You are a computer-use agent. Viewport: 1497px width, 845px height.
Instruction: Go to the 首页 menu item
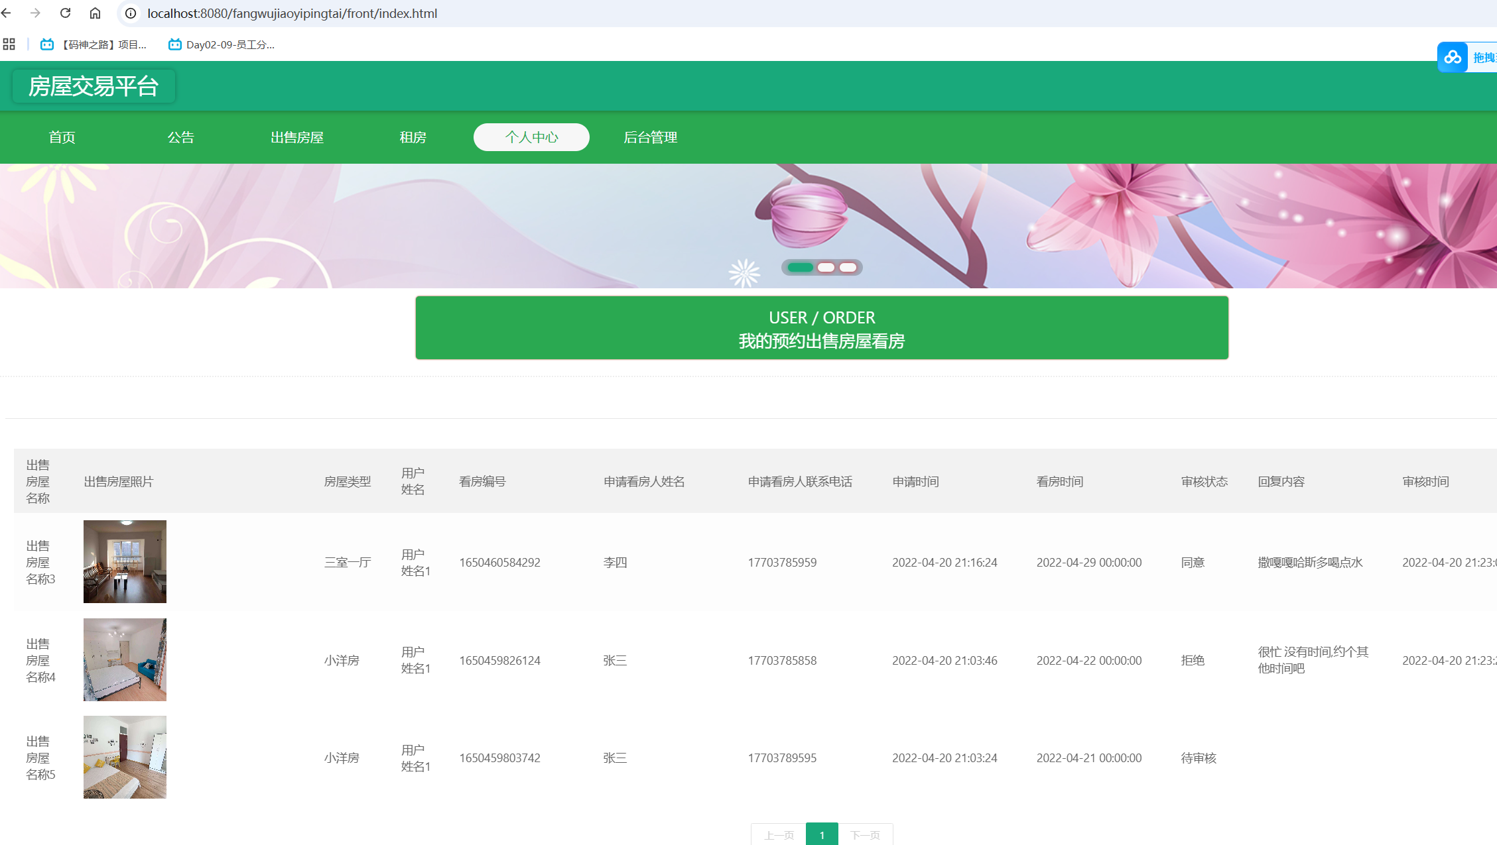point(62,137)
